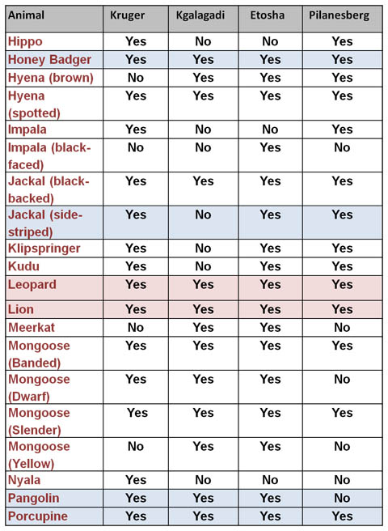Image resolution: width=388 pixels, height=531 pixels.
Task: Select the Etosha column header
Action: click(x=268, y=15)
